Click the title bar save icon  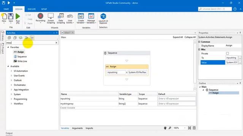pyautogui.click(x=3, y=3)
